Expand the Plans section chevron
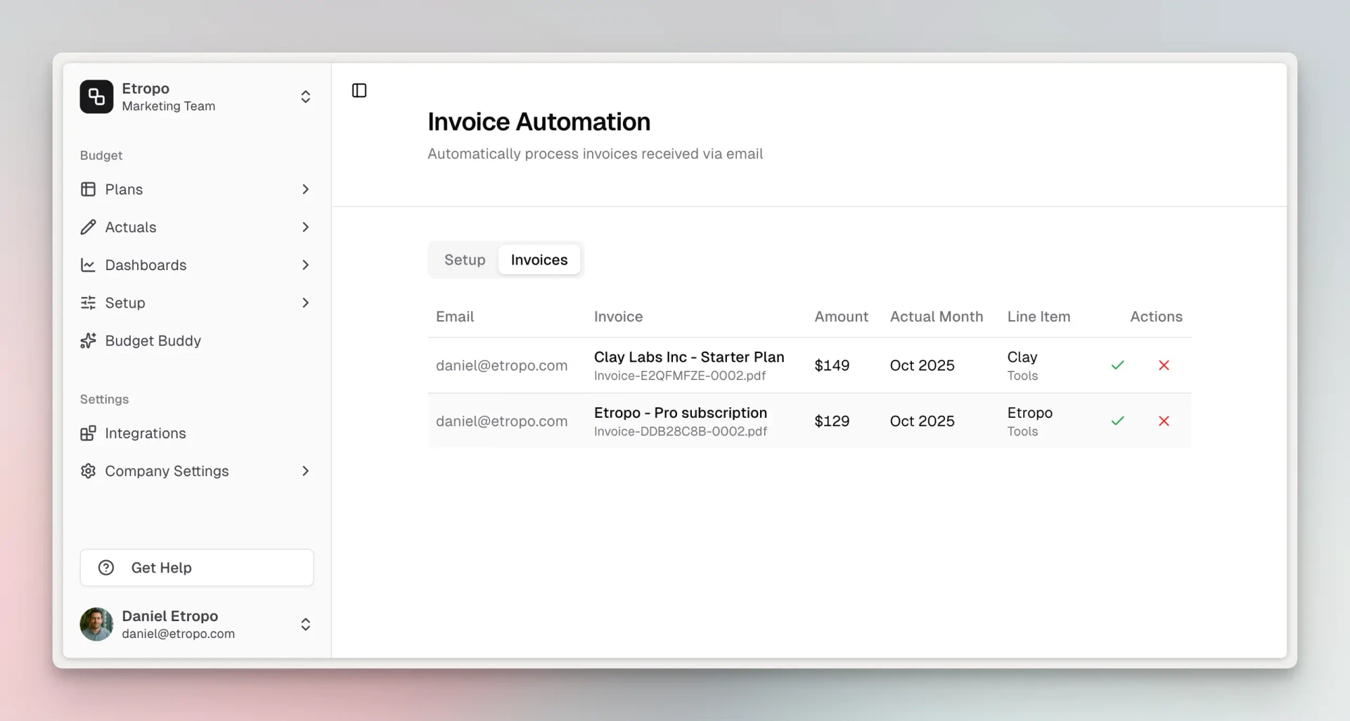The width and height of the screenshot is (1350, 721). [305, 189]
